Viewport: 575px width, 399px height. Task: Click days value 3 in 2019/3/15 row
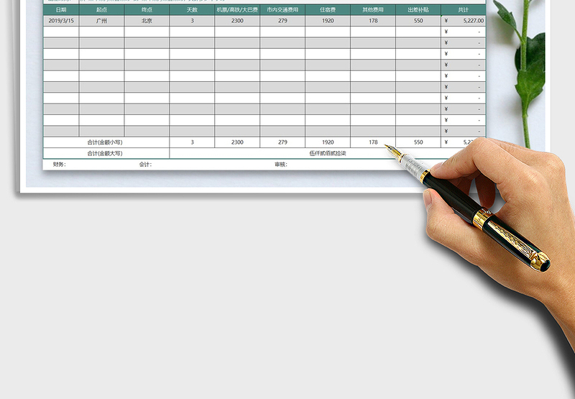click(192, 21)
